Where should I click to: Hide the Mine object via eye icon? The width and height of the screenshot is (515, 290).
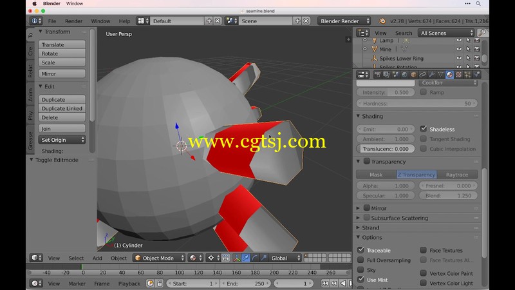pyautogui.click(x=459, y=49)
